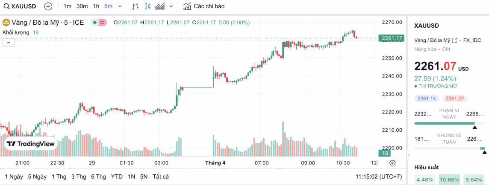The width and height of the screenshot is (489, 185).
Task: Select the area chart style icon
Action: click(160, 6)
